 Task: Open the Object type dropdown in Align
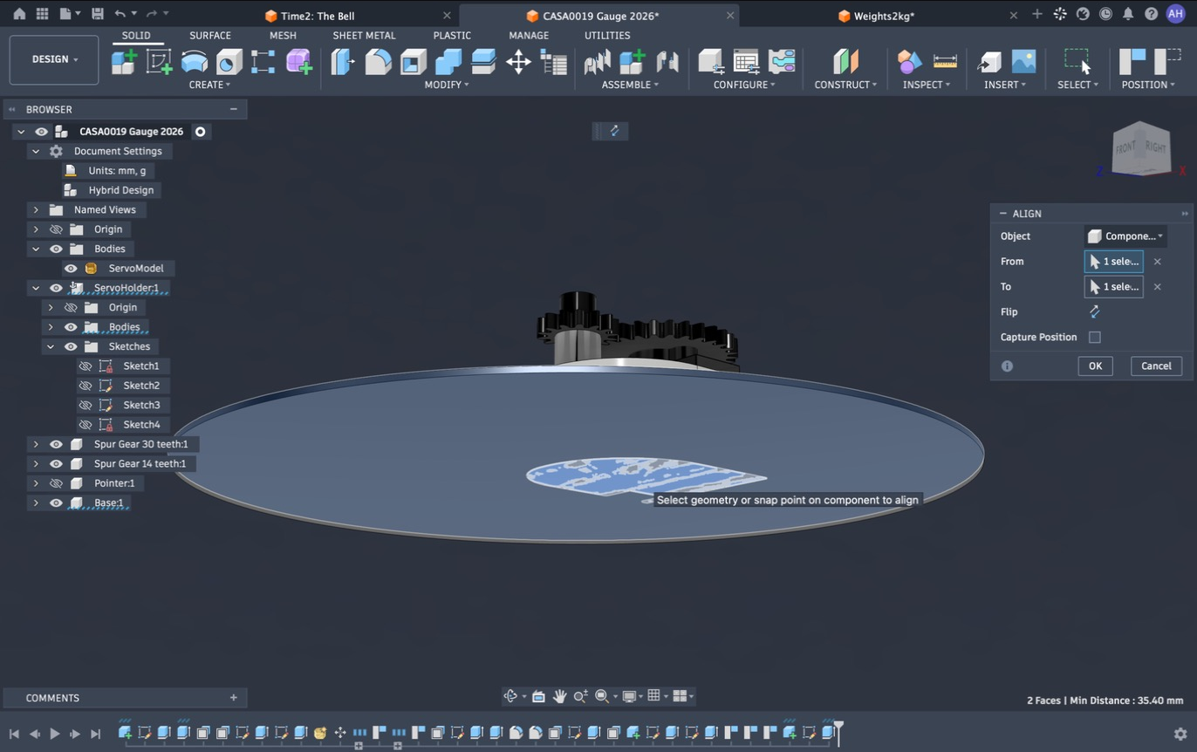pos(1126,236)
